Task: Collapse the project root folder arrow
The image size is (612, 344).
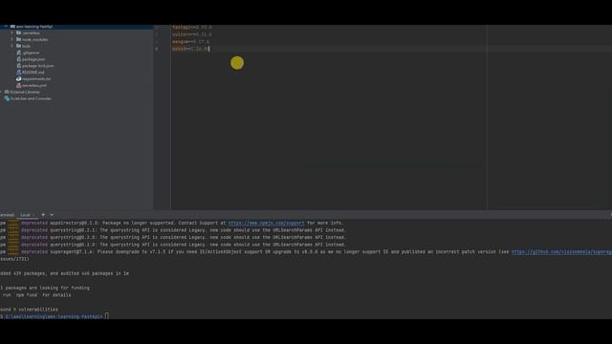Action: click(x=6, y=27)
